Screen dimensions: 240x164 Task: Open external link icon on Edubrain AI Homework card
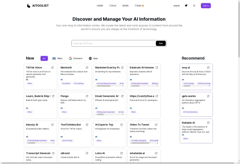157,67
